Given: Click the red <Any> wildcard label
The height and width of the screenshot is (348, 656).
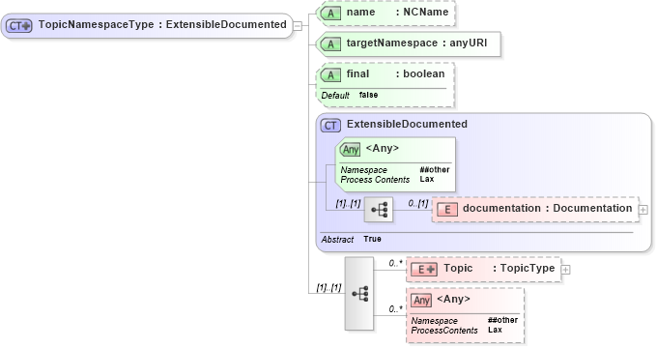Looking at the screenshot, I should pyautogui.click(x=453, y=299).
